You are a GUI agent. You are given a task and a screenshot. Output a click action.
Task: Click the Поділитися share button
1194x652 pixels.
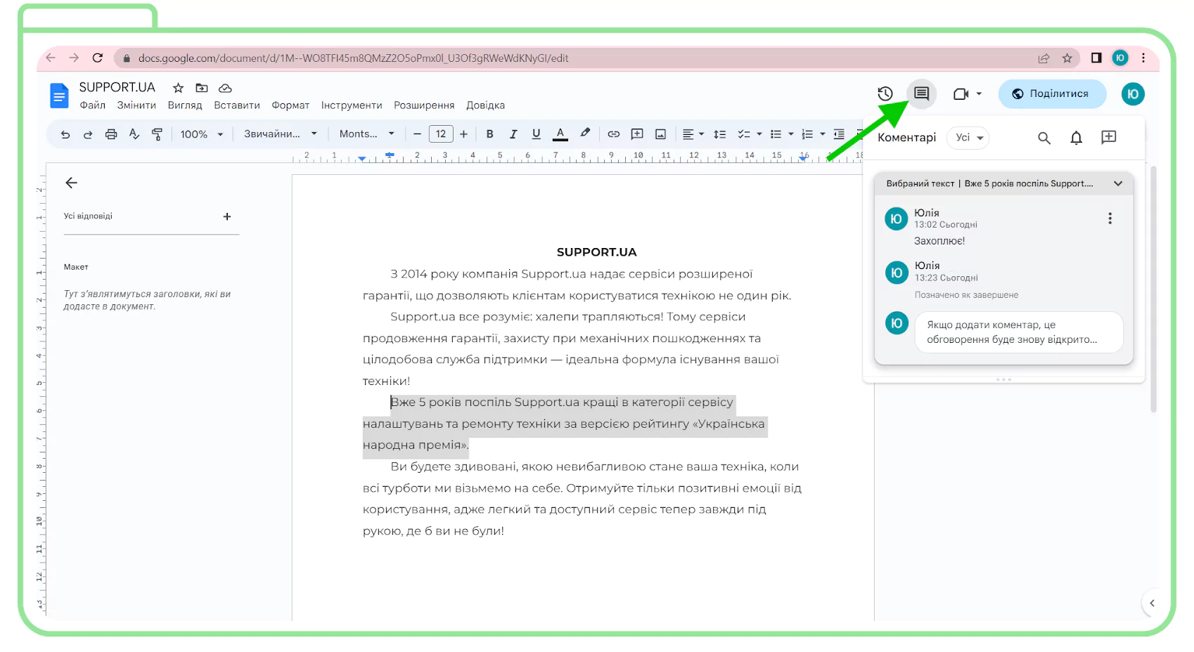tap(1052, 93)
